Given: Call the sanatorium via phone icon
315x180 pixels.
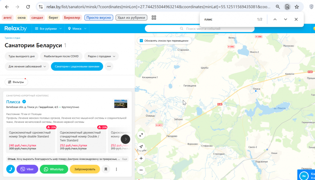Looking at the screenshot, I should (10, 169).
